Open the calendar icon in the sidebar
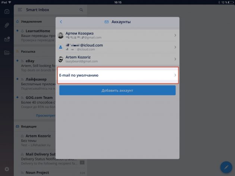 click(x=7, y=12)
